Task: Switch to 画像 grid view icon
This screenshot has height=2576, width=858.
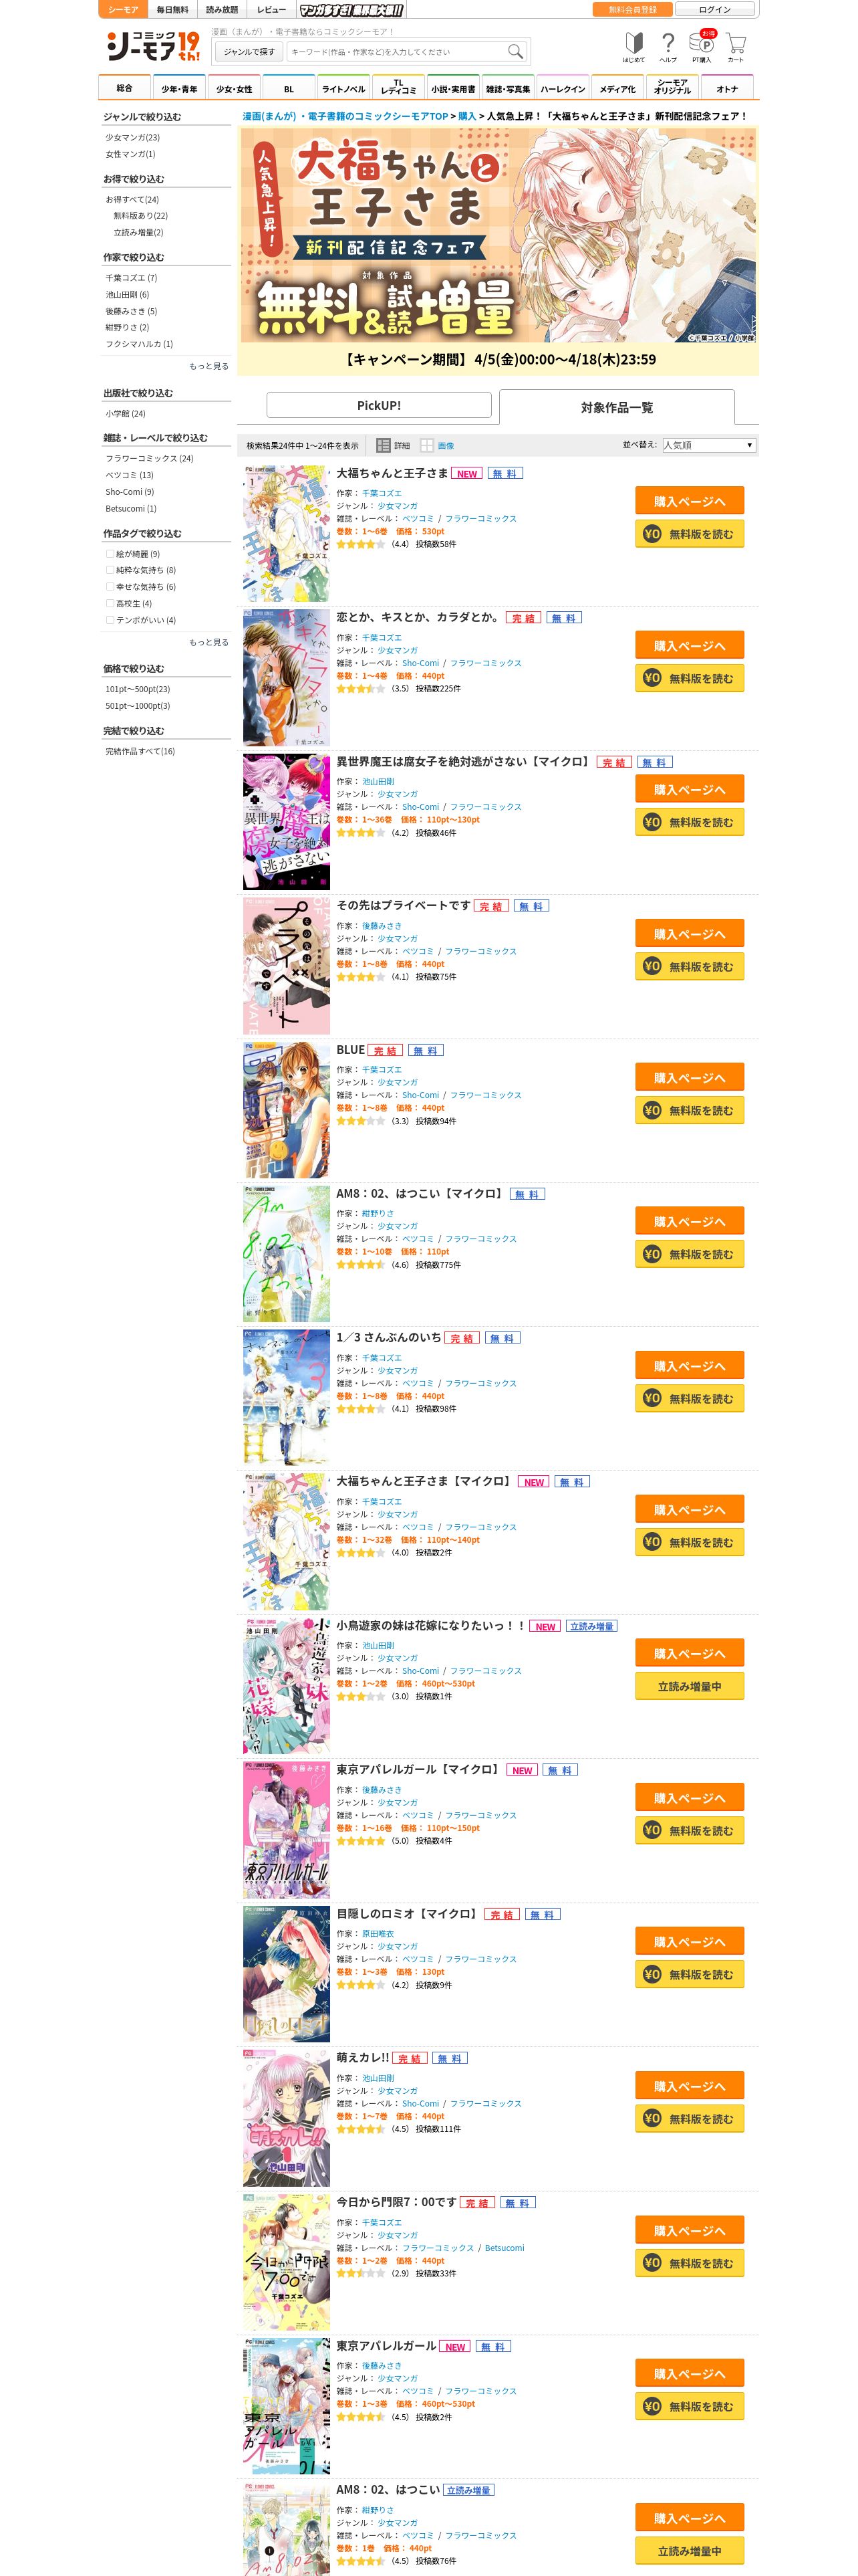Action: coord(436,445)
